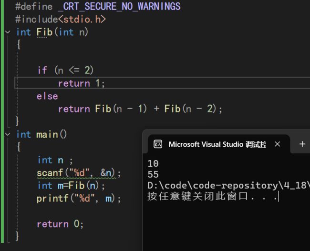Collapse the main function code block
310x251 pixels.
[x=8, y=134]
